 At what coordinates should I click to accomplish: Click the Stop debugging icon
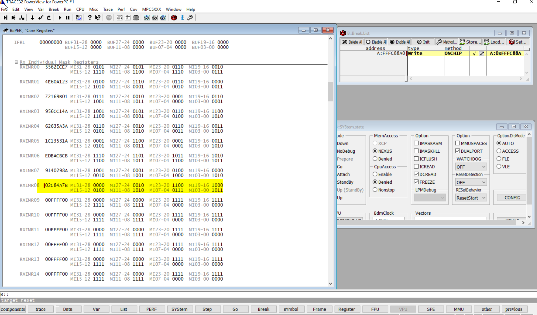[108, 18]
